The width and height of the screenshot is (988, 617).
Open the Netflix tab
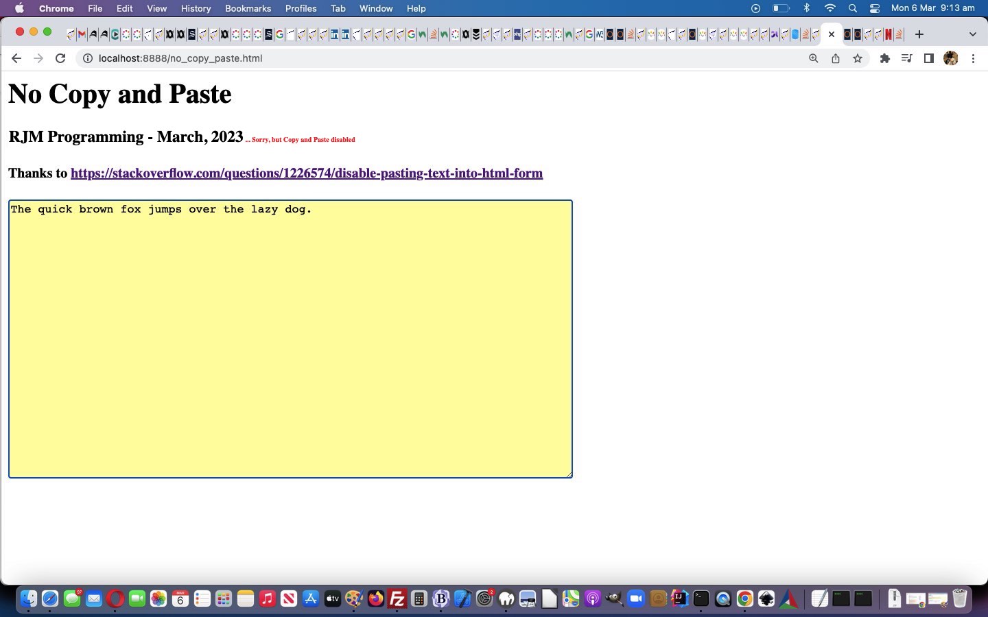(888, 34)
